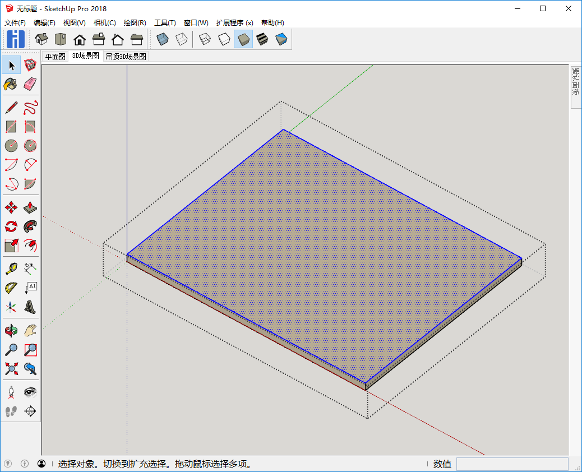Activate the Push/Pull tool
Viewport: 582px width, 472px height.
[x=30, y=208]
